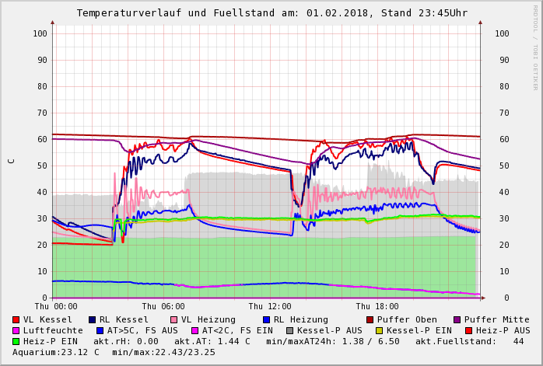Click the Thu 18:00 time axis label
The width and height of the screenshot is (543, 366).
tap(377, 307)
